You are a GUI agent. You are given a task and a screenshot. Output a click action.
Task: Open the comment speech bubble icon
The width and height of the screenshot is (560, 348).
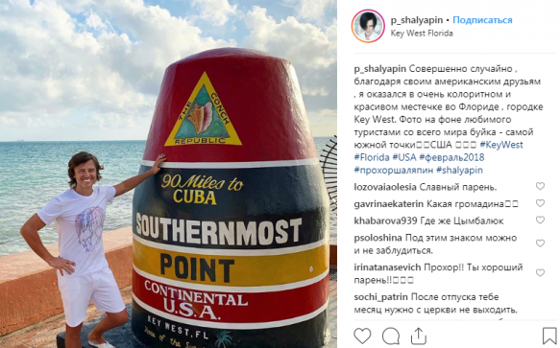tap(391, 336)
